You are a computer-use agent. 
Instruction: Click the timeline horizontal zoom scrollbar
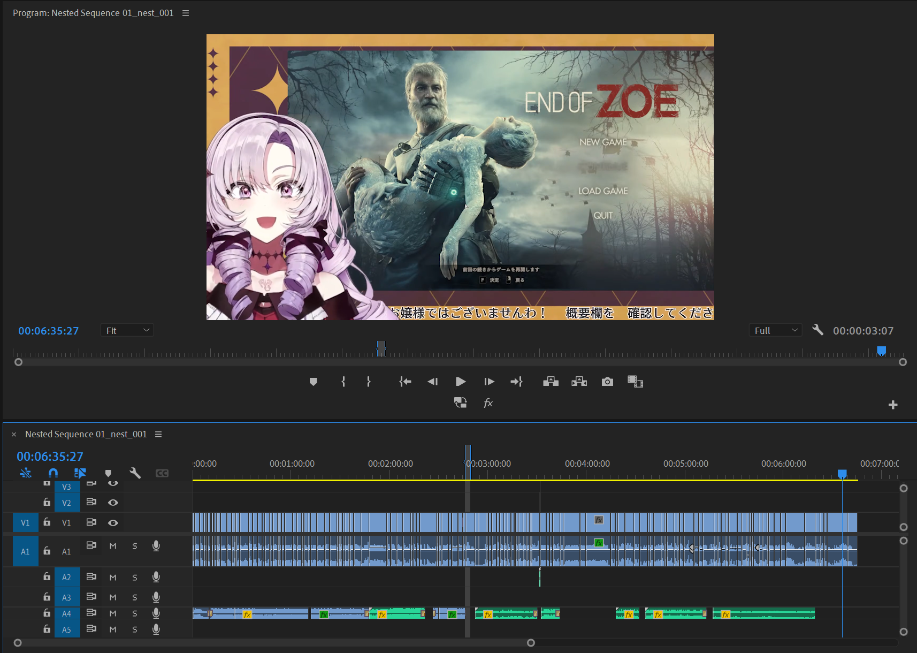pos(274,643)
